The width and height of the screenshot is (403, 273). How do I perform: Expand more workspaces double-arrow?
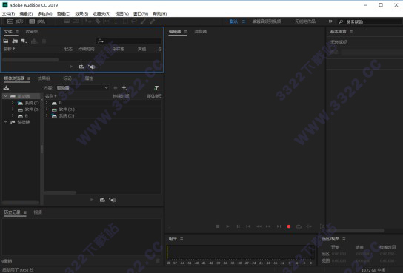pyautogui.click(x=330, y=21)
